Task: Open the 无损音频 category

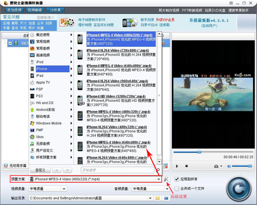Action: click(51, 144)
